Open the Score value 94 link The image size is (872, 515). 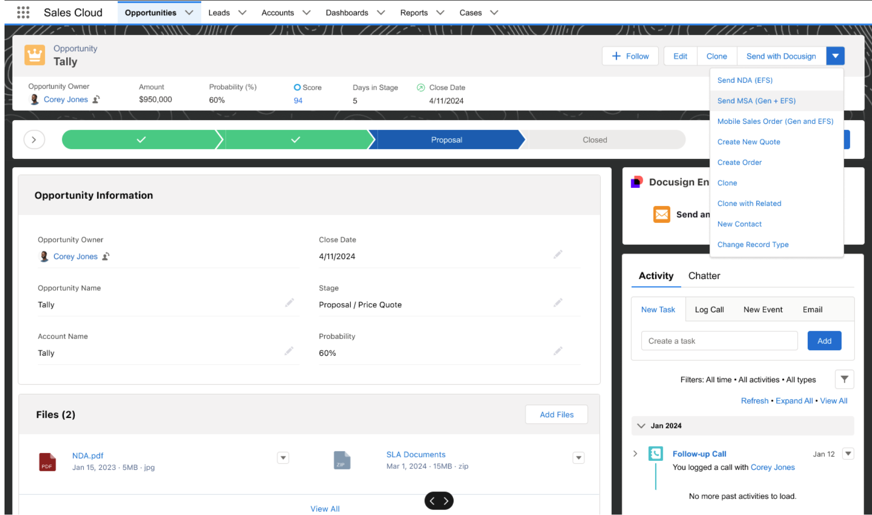coord(298,100)
